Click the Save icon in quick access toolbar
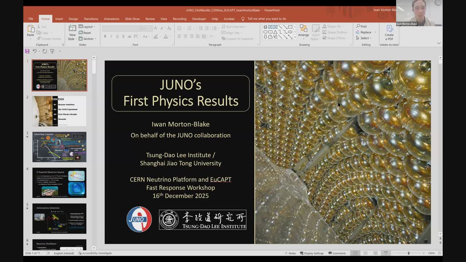The image size is (466, 262). tap(27, 51)
